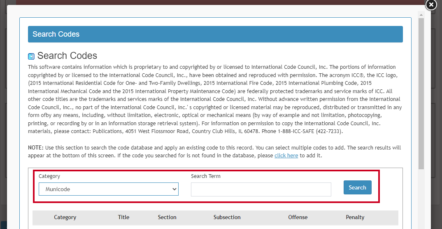Viewport: 442px width, 229px height.
Task: Close the Search Codes dialog
Action: pos(431,5)
